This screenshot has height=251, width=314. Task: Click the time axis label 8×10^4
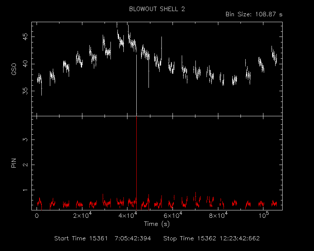click(x=218, y=215)
